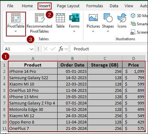Select the price cell 1,099
Screen dimensions: 148x134
(133, 71)
